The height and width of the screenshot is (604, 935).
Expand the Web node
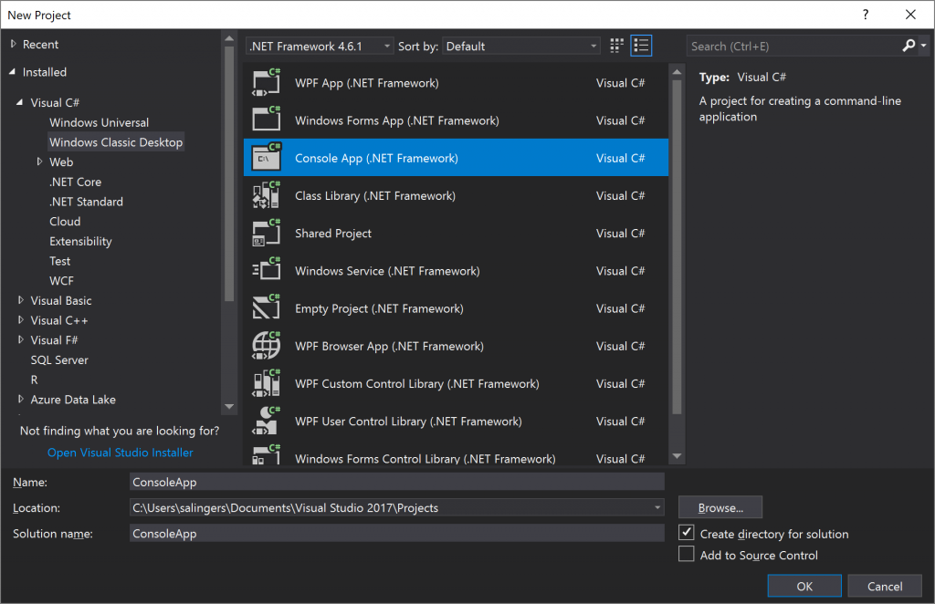[39, 161]
